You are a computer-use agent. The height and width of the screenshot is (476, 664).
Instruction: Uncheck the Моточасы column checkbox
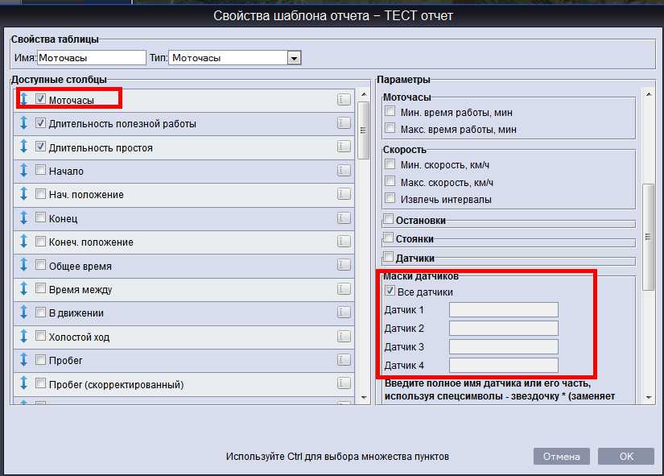(40, 99)
